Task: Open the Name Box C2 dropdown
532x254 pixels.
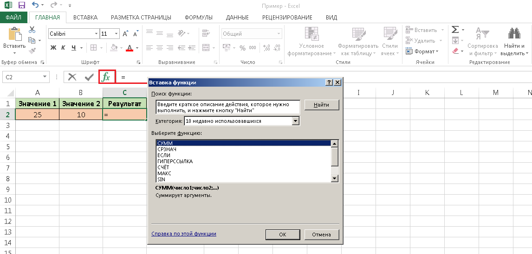Action: click(45, 77)
